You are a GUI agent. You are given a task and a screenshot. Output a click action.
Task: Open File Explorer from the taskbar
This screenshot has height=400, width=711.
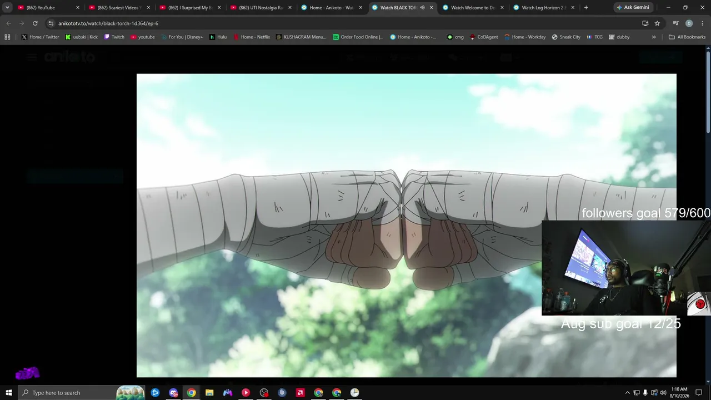pyautogui.click(x=209, y=393)
